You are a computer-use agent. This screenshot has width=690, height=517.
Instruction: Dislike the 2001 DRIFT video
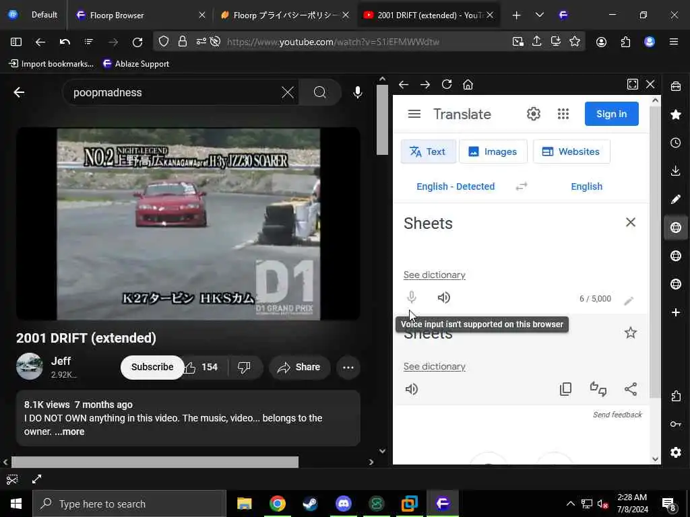(x=244, y=367)
